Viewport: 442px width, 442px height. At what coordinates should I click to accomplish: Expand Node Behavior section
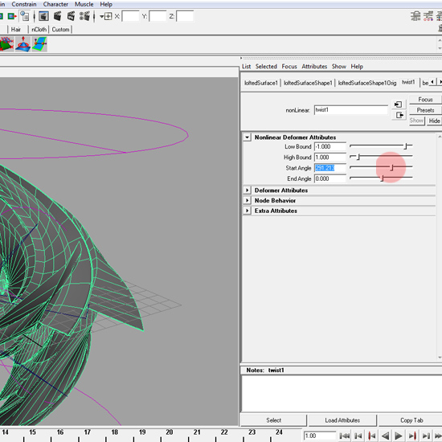pyautogui.click(x=248, y=200)
